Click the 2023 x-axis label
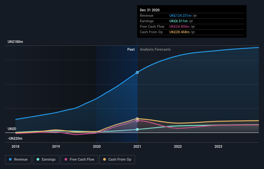This screenshot has width=264, height=169. 218,146
